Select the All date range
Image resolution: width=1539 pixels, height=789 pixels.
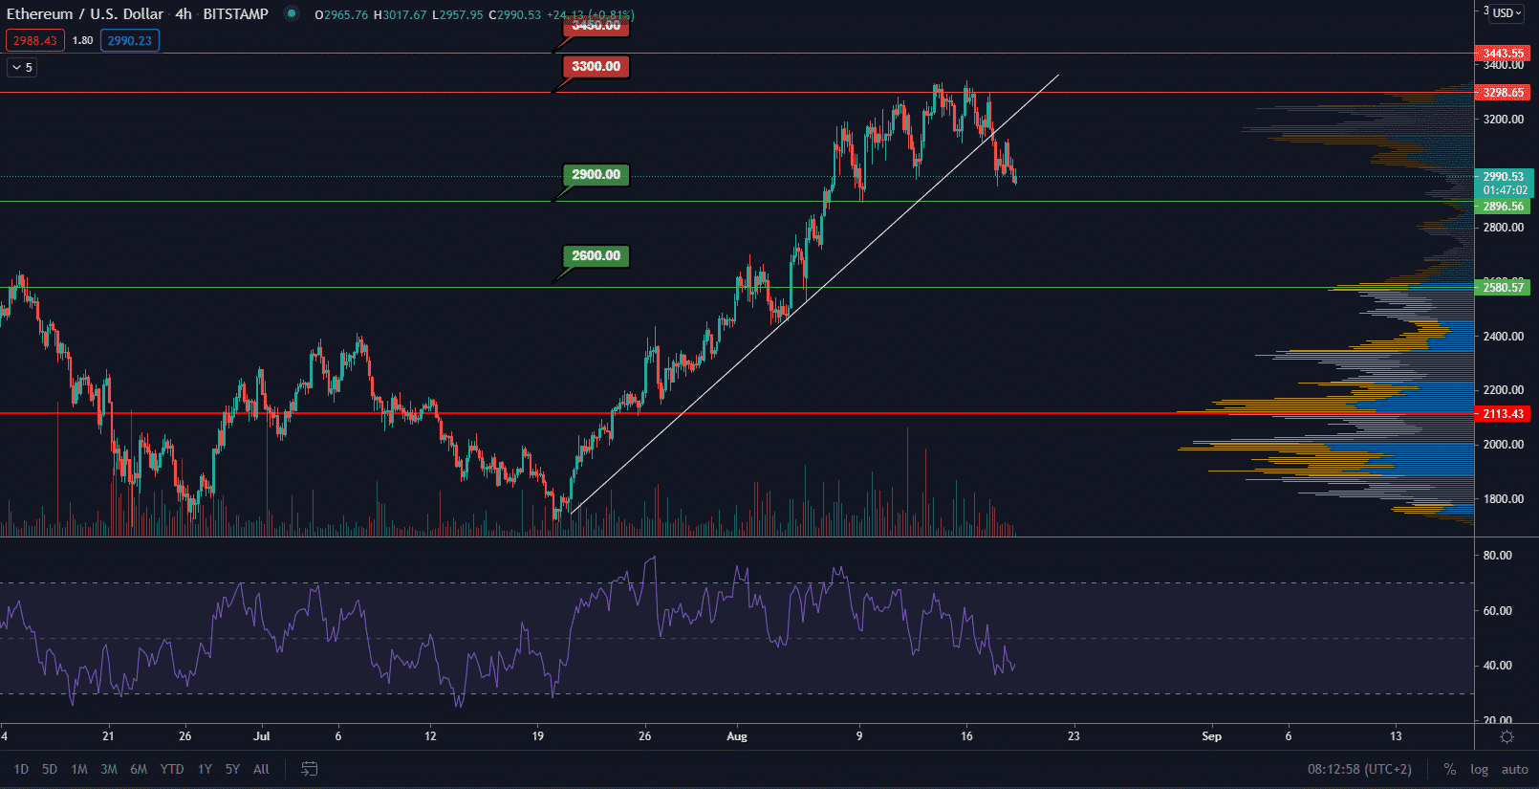click(261, 769)
